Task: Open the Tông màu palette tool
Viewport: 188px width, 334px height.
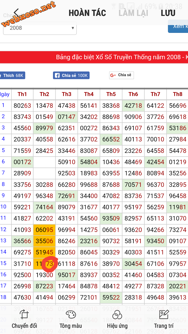Action: coord(71,319)
